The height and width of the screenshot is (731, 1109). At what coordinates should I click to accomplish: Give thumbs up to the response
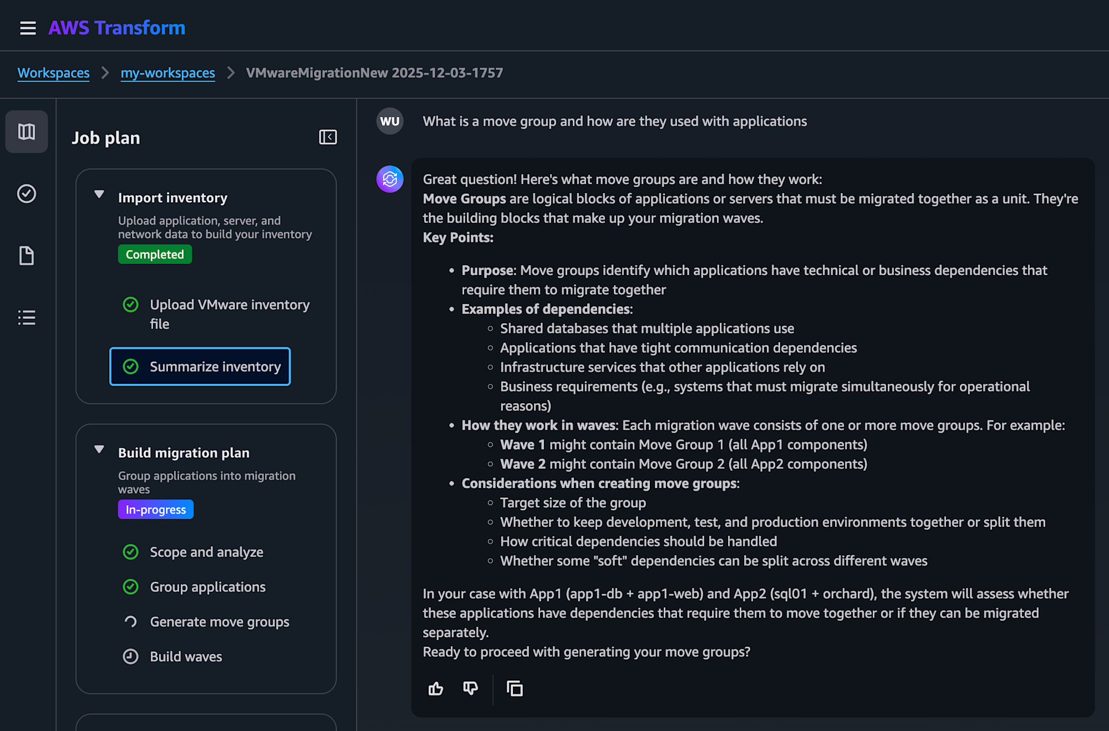(x=436, y=688)
